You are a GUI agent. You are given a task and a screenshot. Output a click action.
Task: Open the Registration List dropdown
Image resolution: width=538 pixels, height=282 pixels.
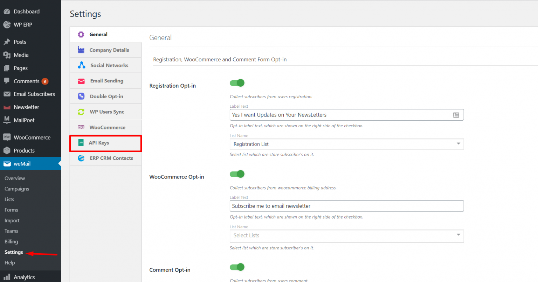tap(346, 144)
